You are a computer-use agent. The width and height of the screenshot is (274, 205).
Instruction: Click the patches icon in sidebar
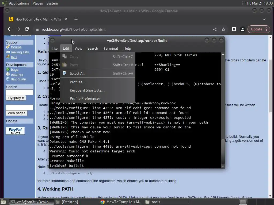pos(8,74)
